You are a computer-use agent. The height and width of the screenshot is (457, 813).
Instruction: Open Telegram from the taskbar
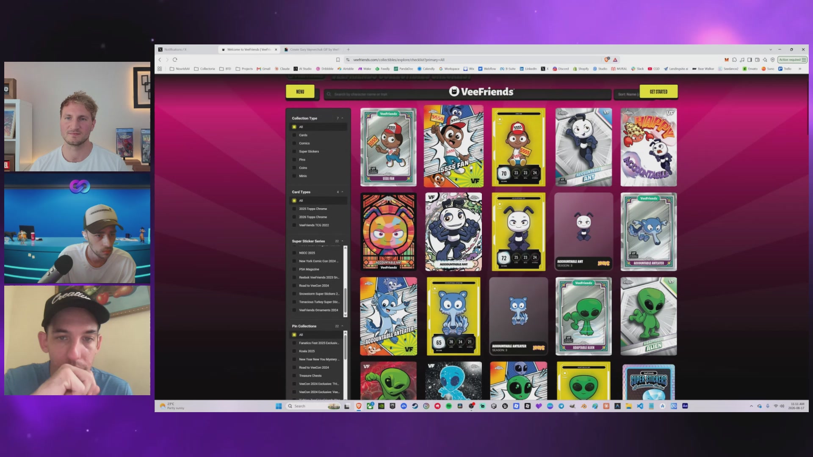pyautogui.click(x=561, y=406)
